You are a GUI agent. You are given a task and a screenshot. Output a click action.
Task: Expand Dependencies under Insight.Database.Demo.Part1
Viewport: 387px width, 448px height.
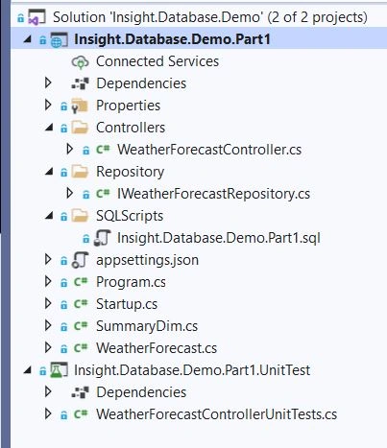[48, 83]
